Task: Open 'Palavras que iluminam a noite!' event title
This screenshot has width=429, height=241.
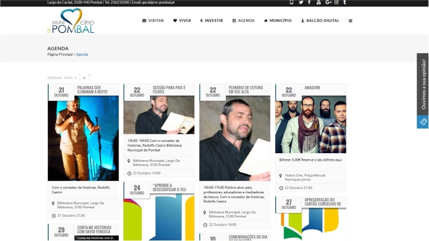Action: point(92,89)
